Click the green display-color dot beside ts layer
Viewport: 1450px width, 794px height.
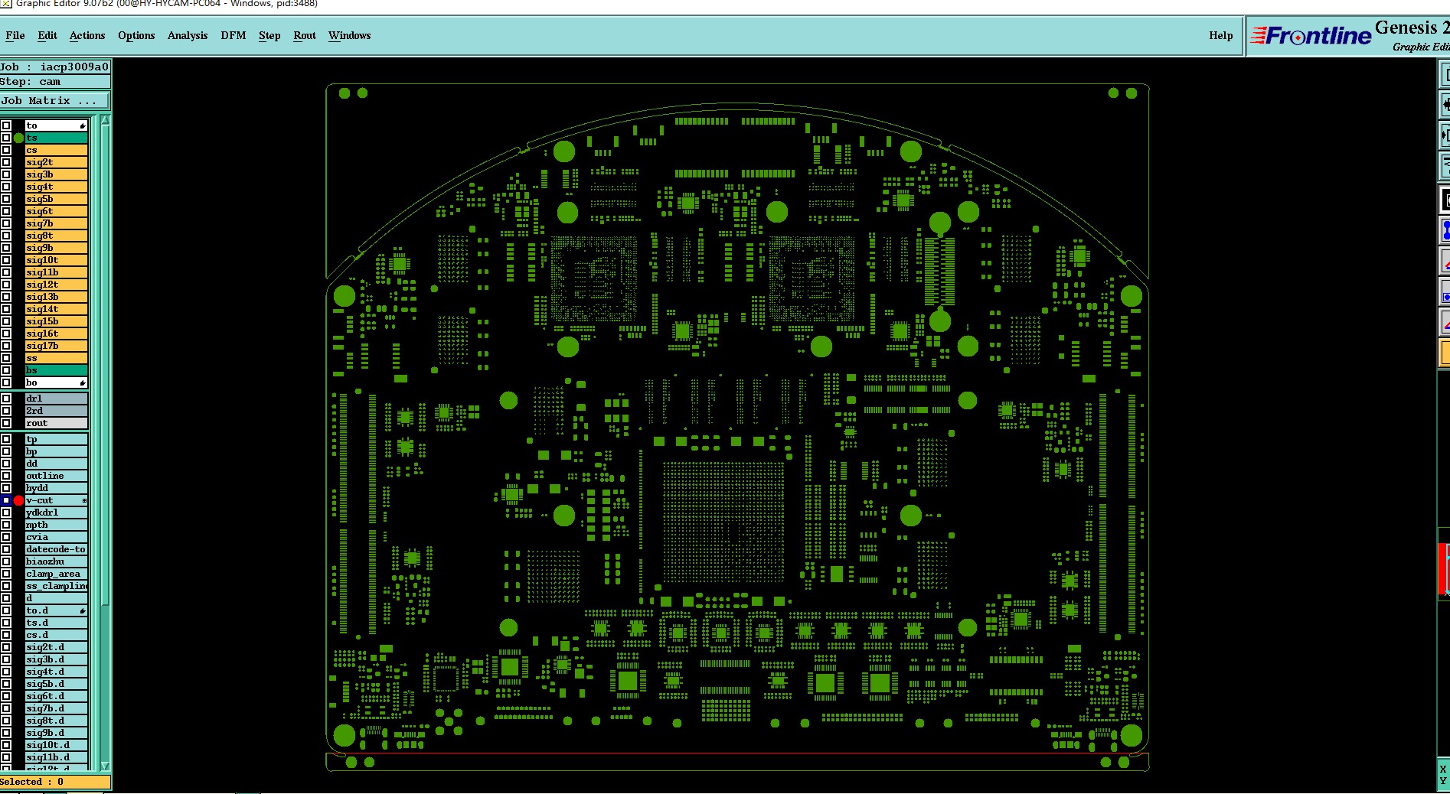(x=18, y=138)
